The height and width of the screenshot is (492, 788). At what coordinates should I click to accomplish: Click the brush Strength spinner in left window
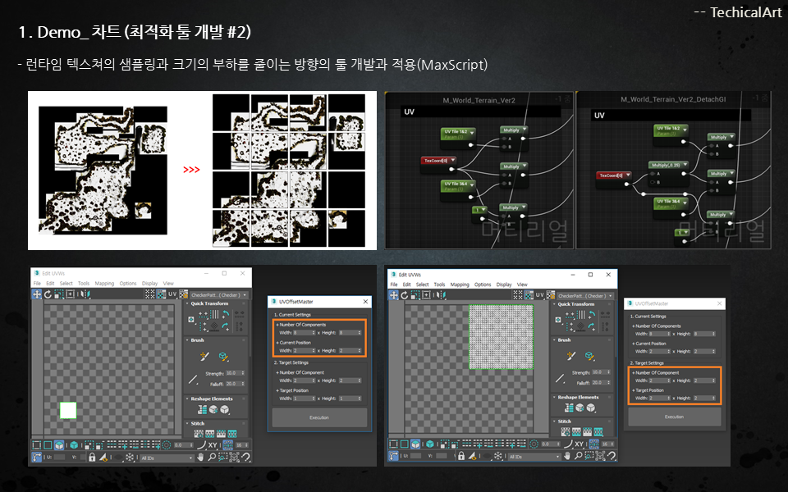click(234, 373)
